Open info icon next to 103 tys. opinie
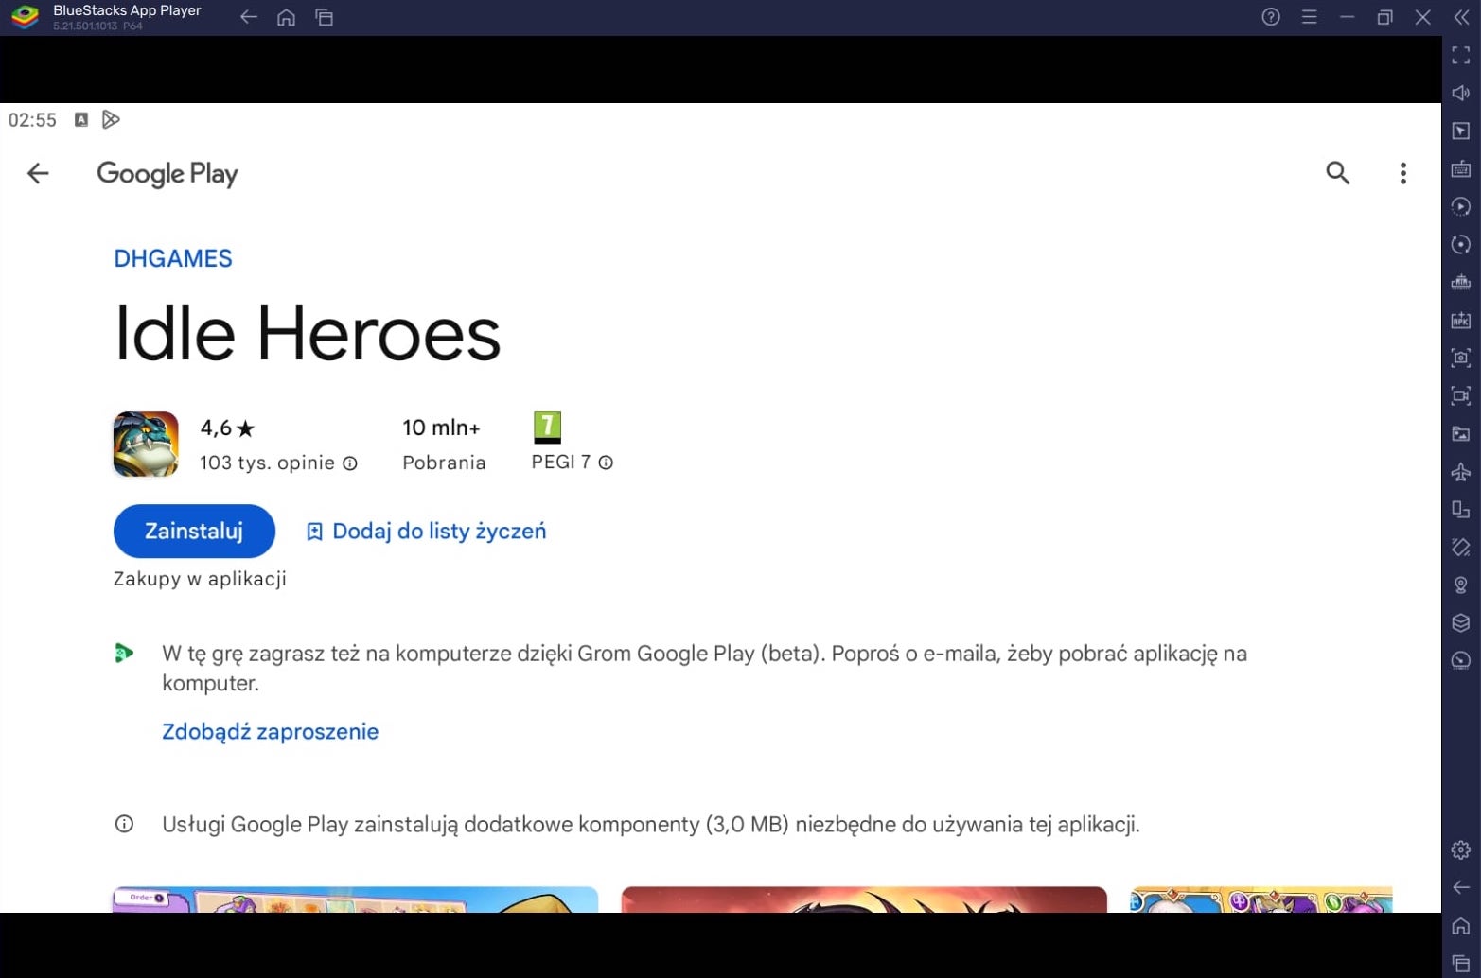 tap(350, 463)
